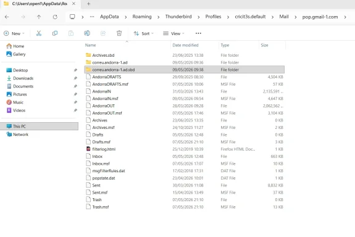Open the See more toolbar options
Screen dimensions: 355x237
198,33
